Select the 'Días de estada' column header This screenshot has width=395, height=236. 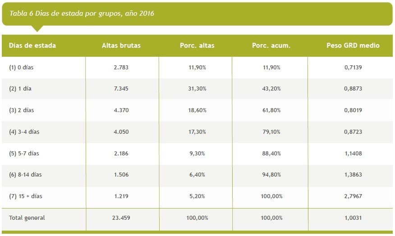pos(32,45)
